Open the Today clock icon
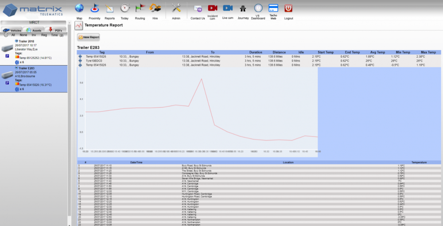Screen dimensions: 443x226 click(124, 8)
